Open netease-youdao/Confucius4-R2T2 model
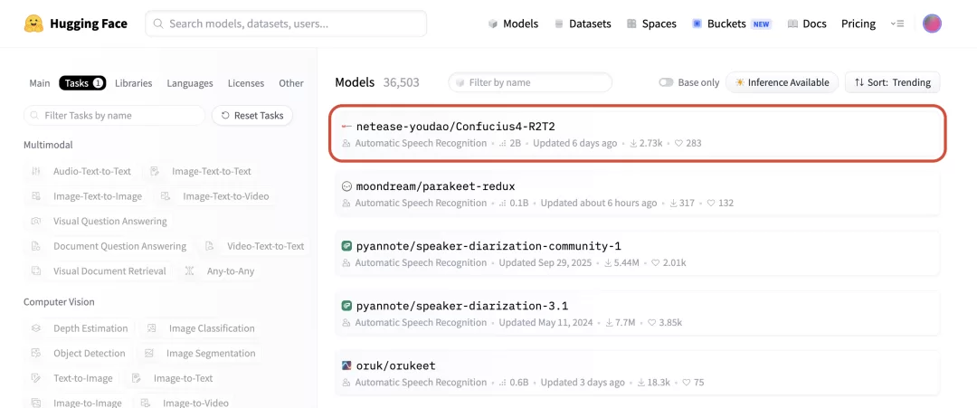The image size is (977, 408). click(638, 134)
